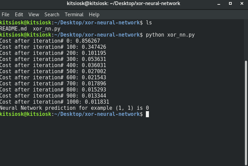
Task: Click the window title bar text
Action: click(123, 3)
